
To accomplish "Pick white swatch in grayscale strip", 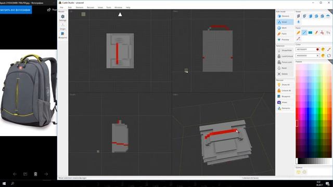I will [297, 161].
